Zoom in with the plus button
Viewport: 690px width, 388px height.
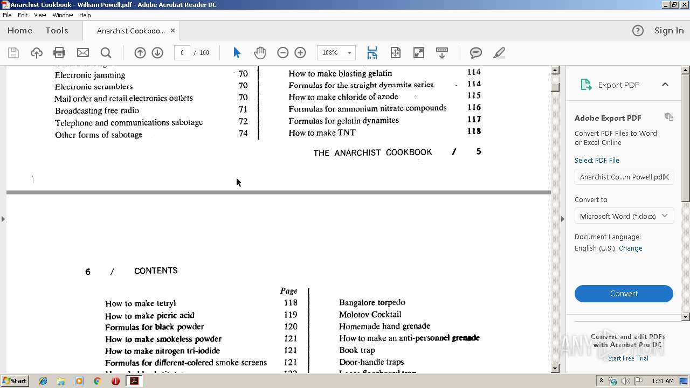pos(300,53)
